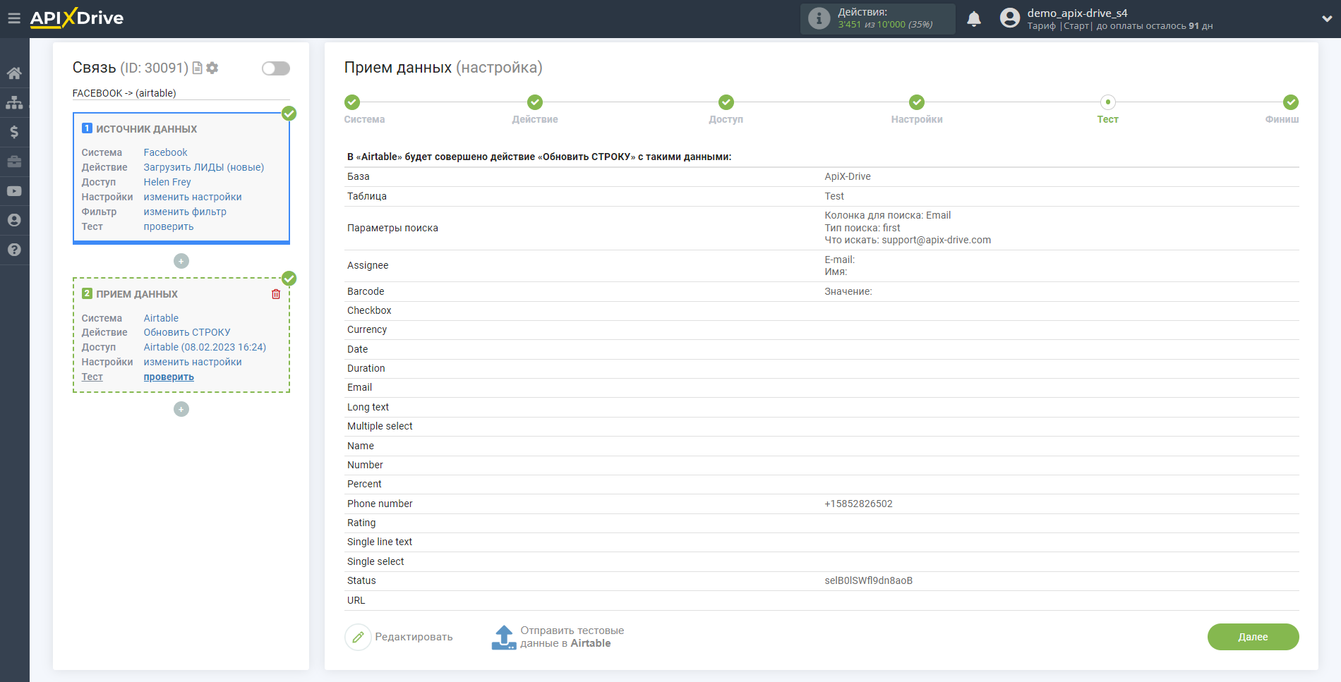Open the connections sitemap sidebar icon
This screenshot has width=1341, height=682.
14,103
